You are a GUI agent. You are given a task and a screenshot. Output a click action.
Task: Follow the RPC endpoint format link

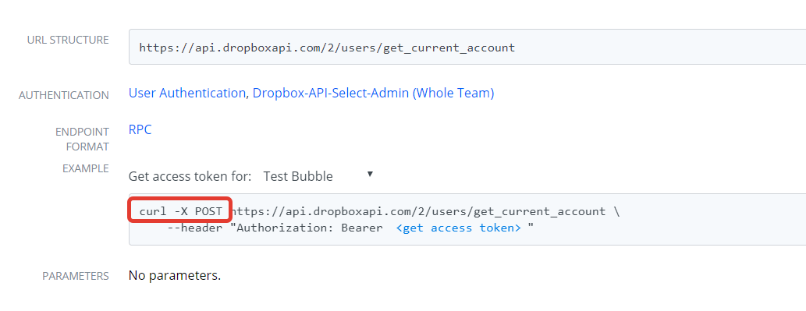(x=140, y=130)
